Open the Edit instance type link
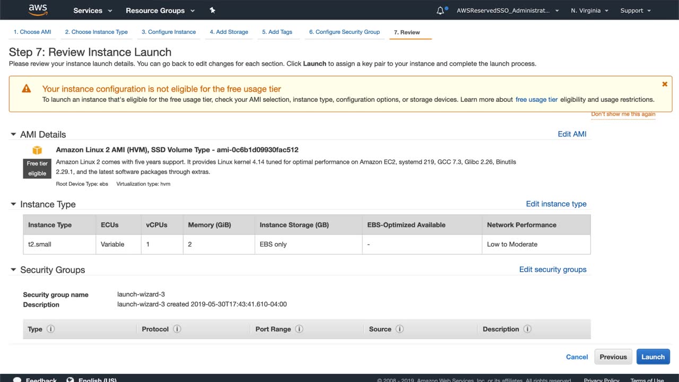679x382 pixels. click(556, 204)
